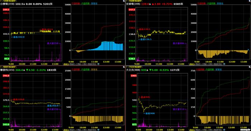Toggle the red legend series in the 台積電 volume chart
This screenshot has height=131, width=251.
click(76, 3)
